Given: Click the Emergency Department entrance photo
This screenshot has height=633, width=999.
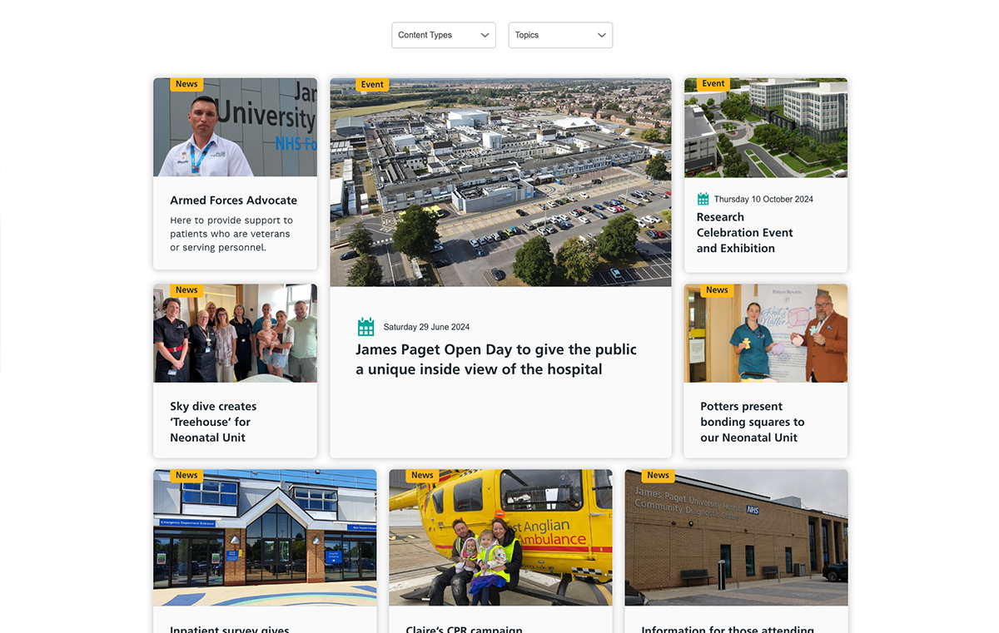Looking at the screenshot, I should click(265, 537).
